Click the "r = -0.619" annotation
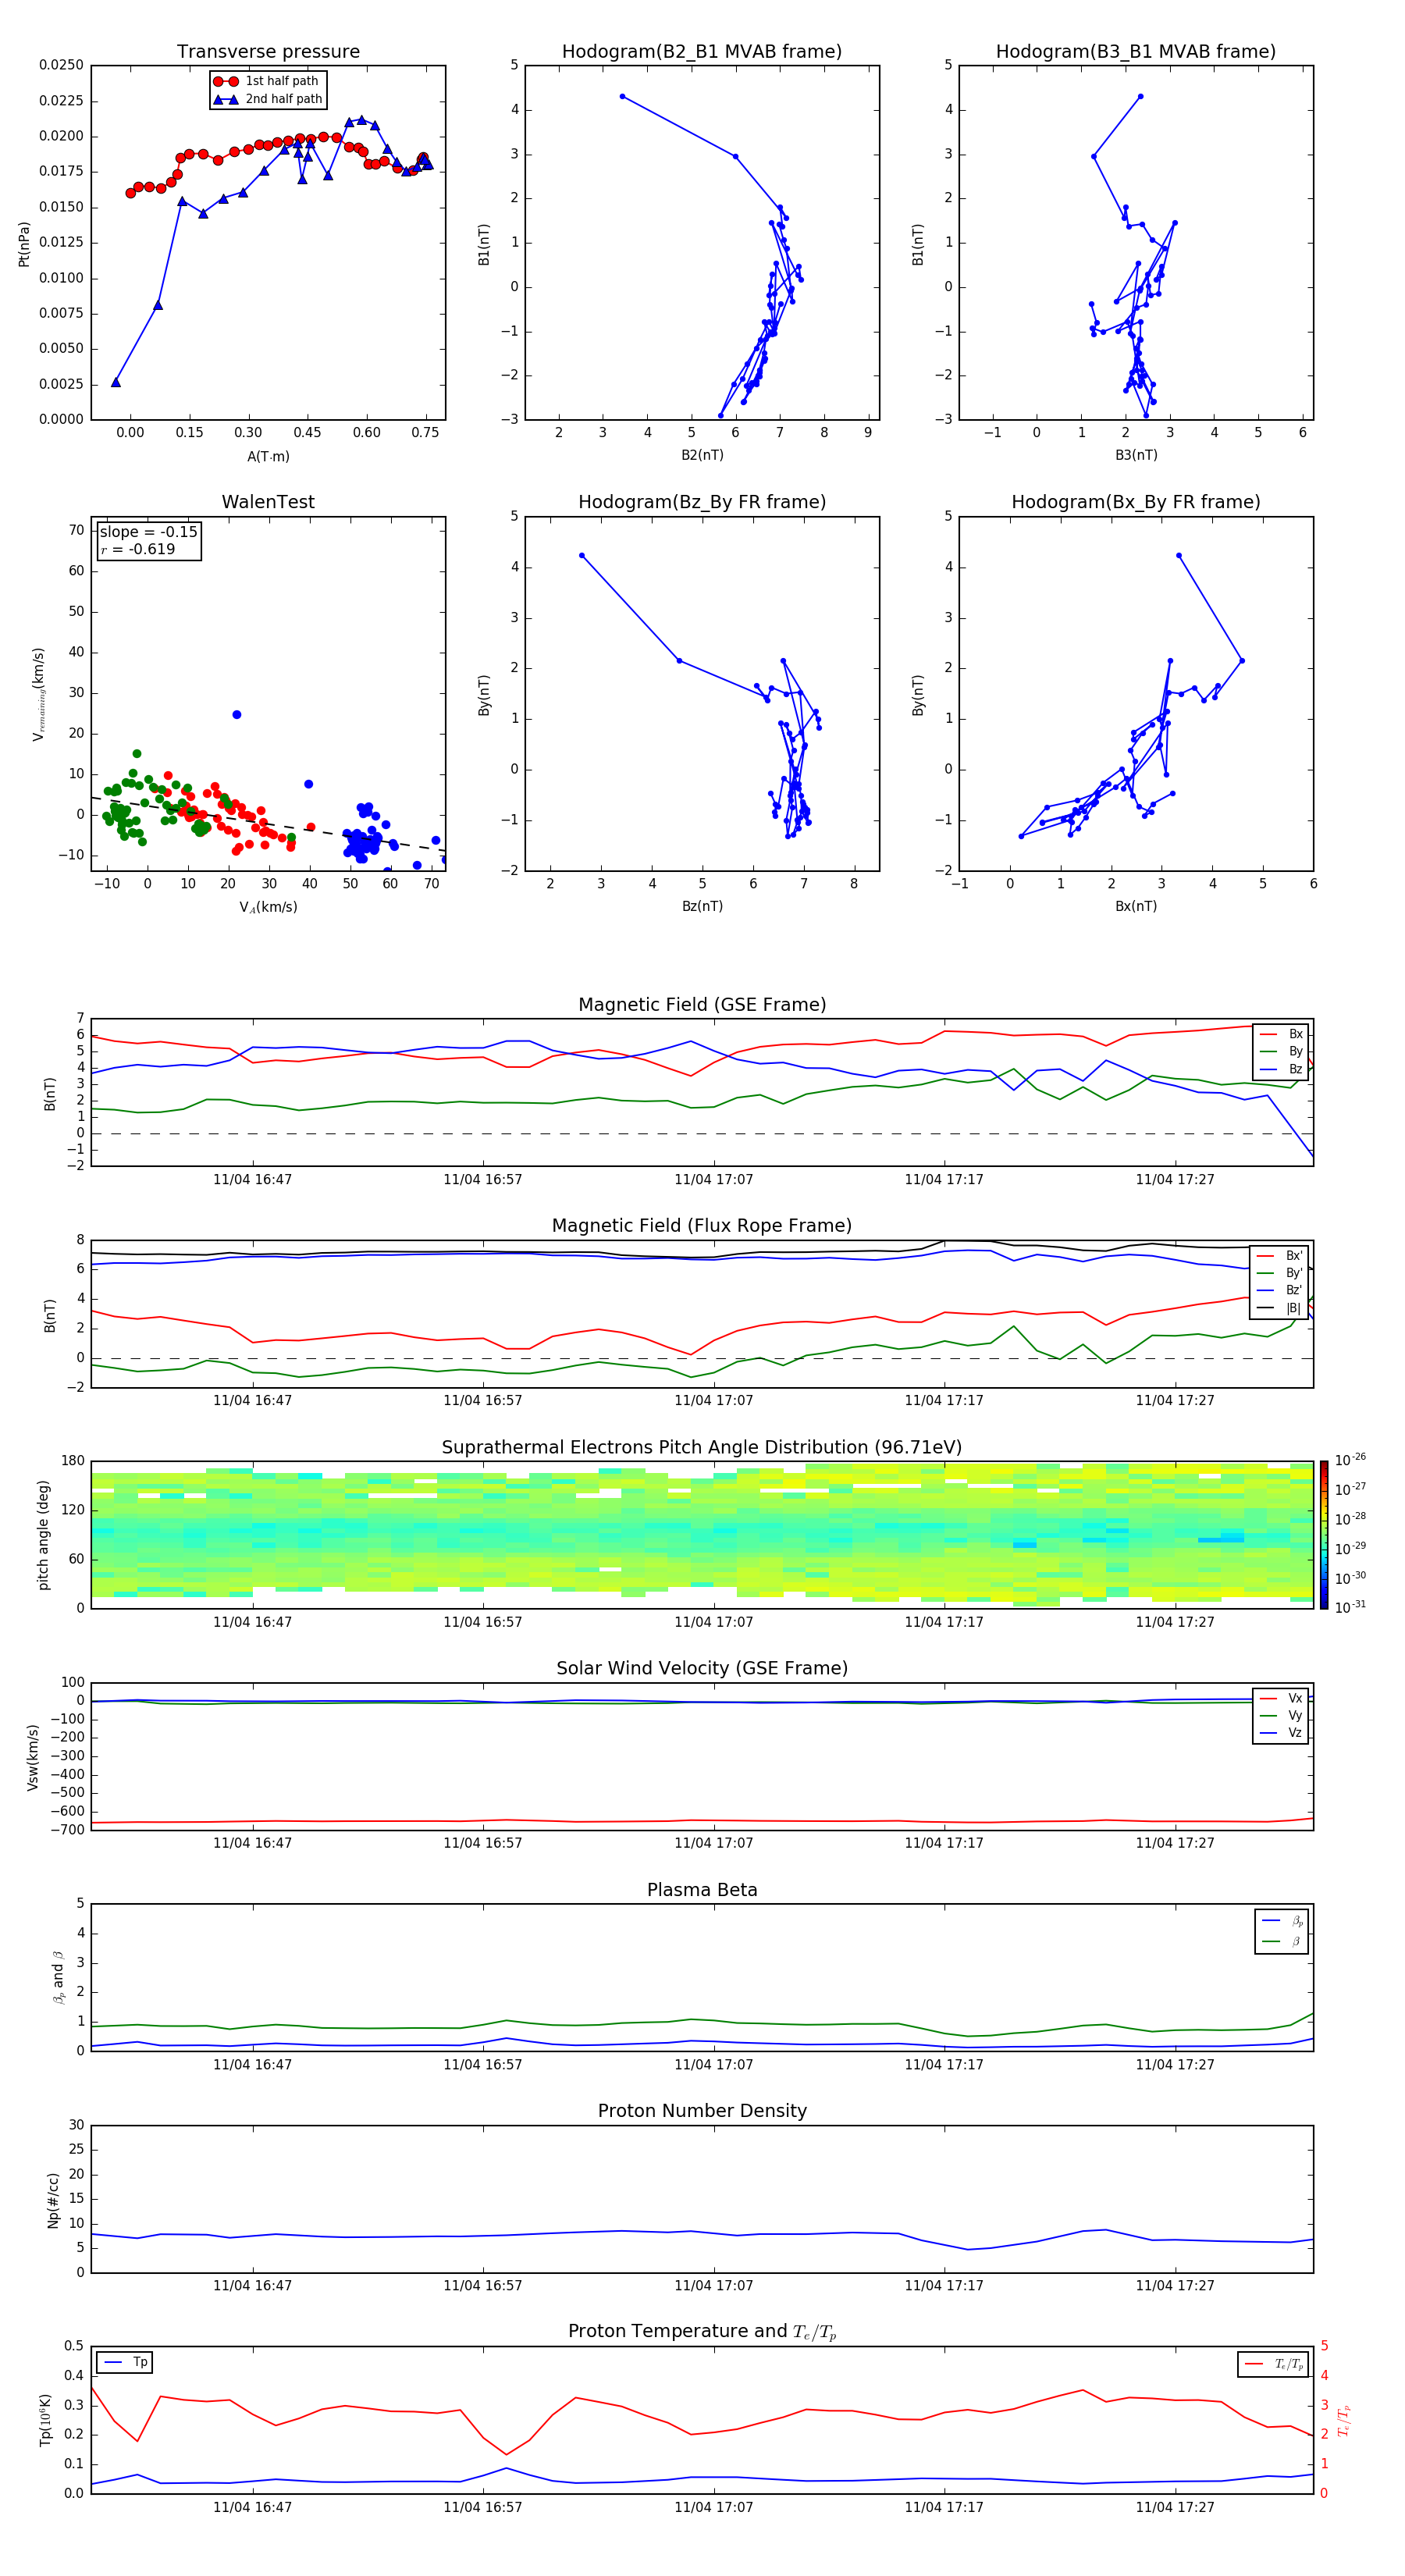This screenshot has width=1405, height=2576. [x=137, y=549]
